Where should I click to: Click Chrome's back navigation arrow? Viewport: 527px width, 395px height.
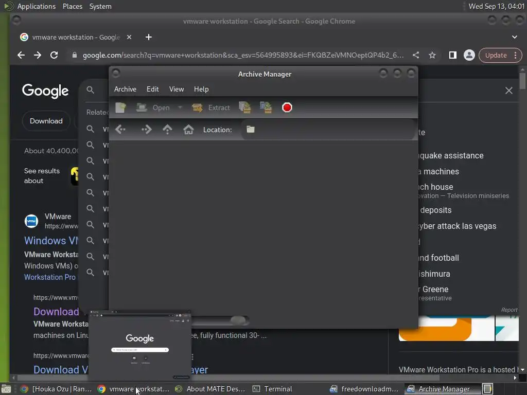tap(21, 55)
